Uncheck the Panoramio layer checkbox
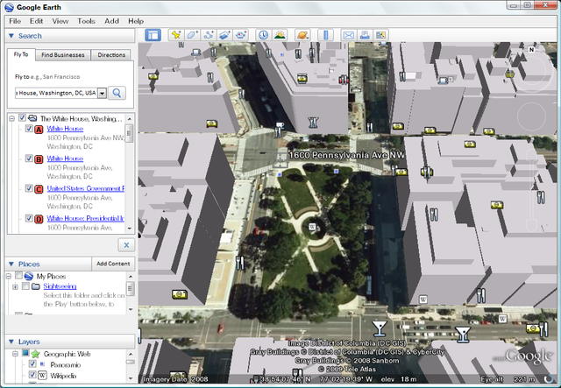The height and width of the screenshot is (388, 561). click(x=32, y=363)
